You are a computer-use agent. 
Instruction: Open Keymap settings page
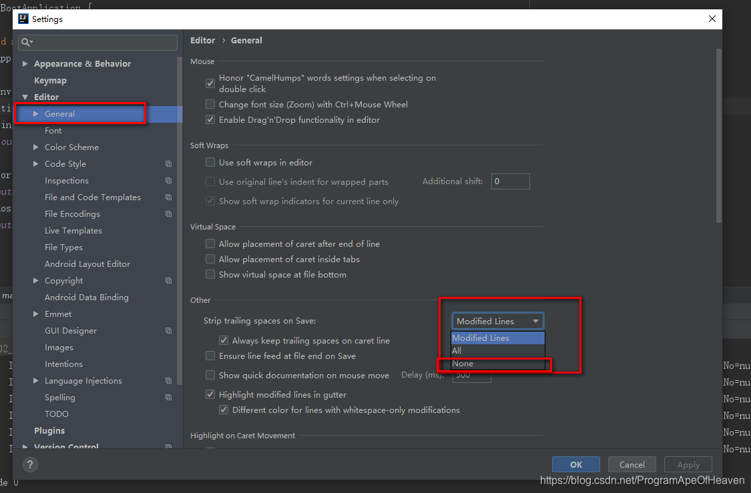coord(50,81)
